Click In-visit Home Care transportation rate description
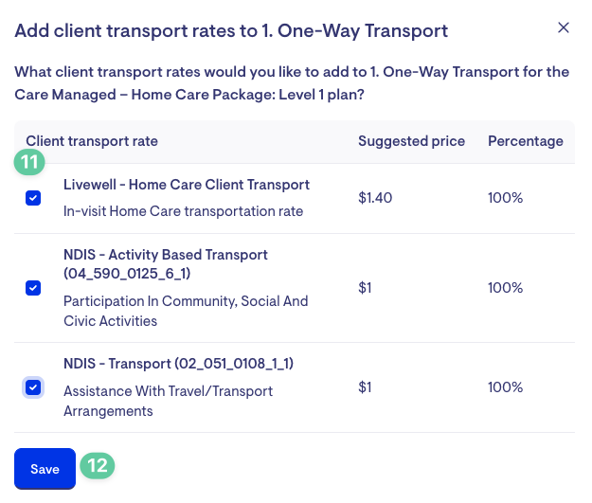The image size is (592, 503). [x=183, y=211]
